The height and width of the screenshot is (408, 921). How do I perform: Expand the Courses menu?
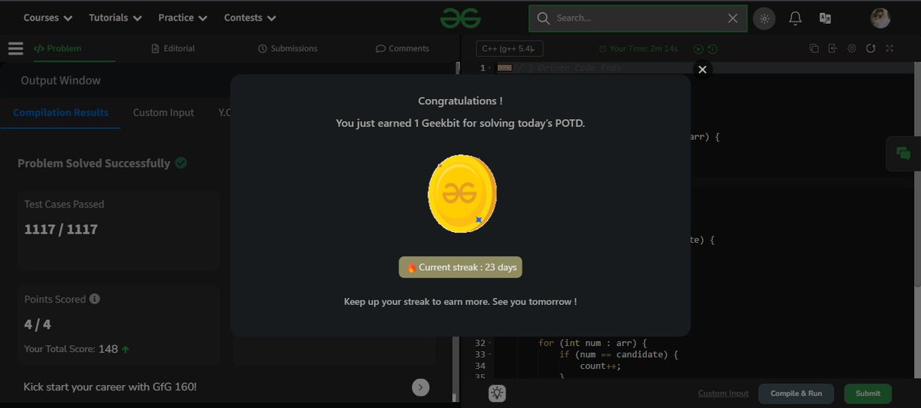[x=48, y=18]
